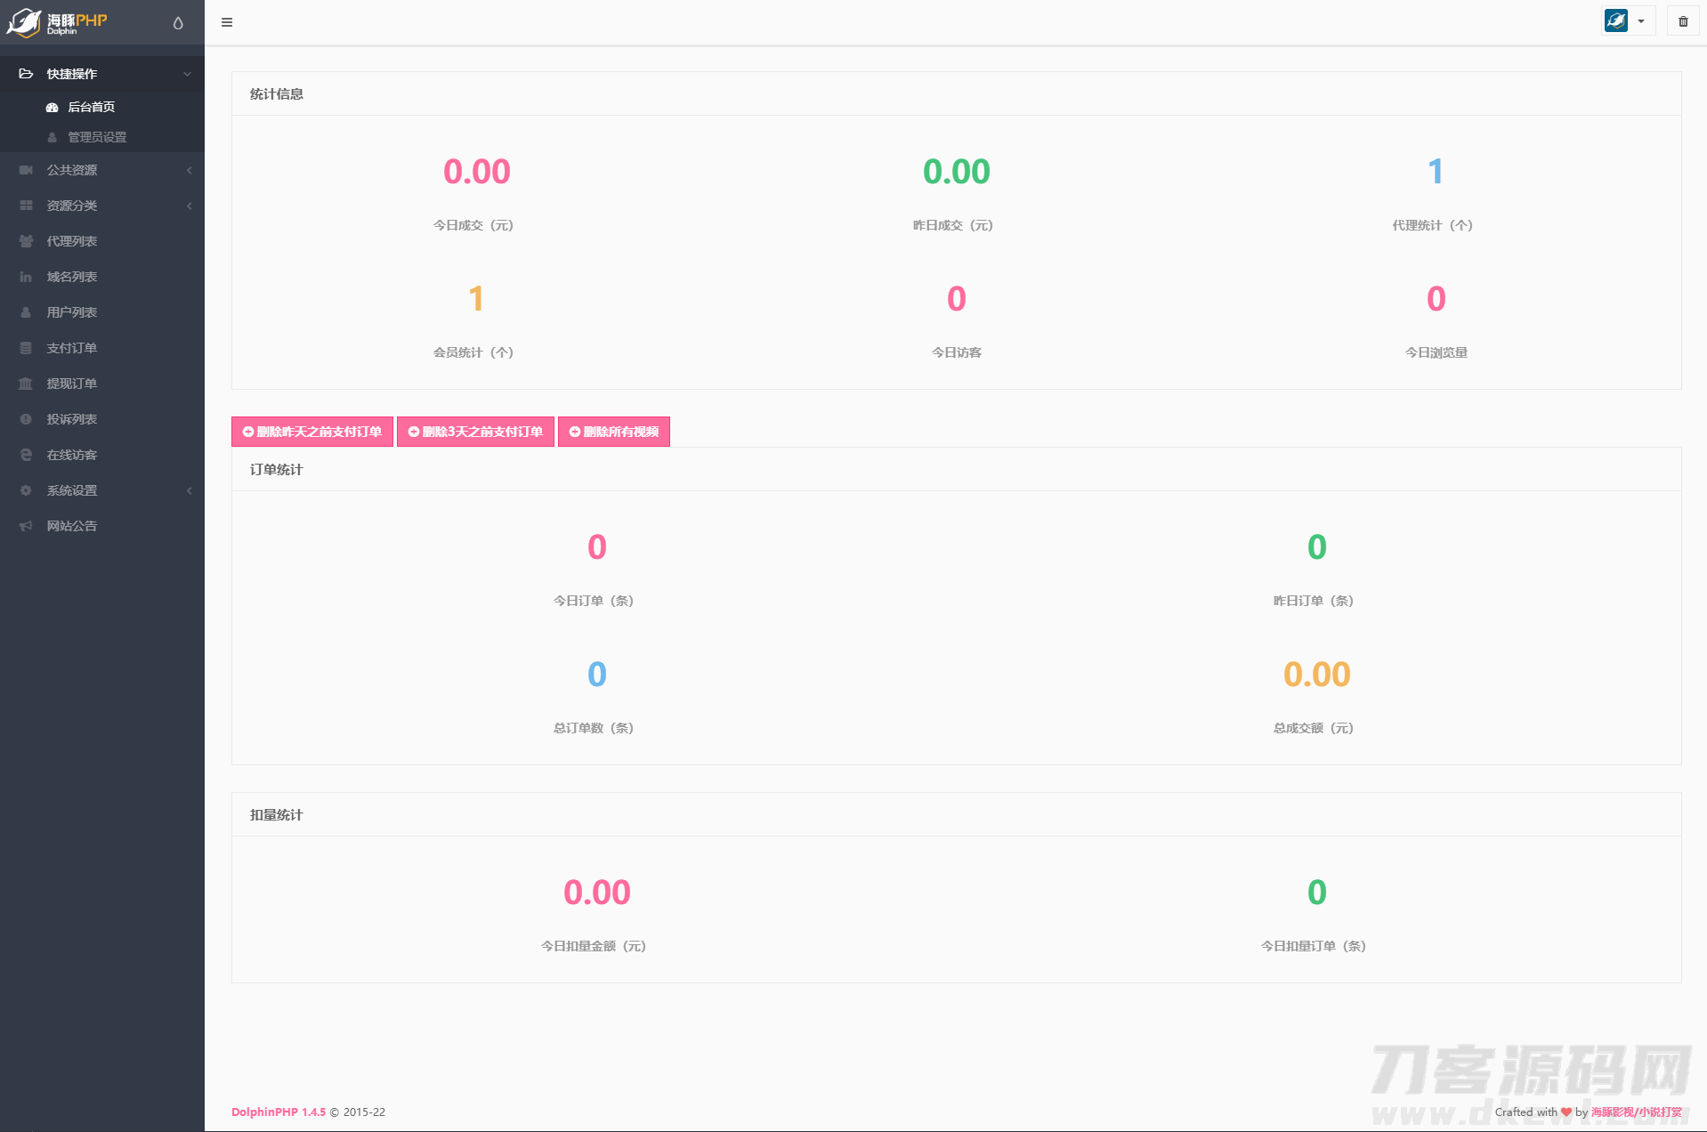Click the 域名列表 sidebar icon
The height and width of the screenshot is (1132, 1707).
click(26, 277)
